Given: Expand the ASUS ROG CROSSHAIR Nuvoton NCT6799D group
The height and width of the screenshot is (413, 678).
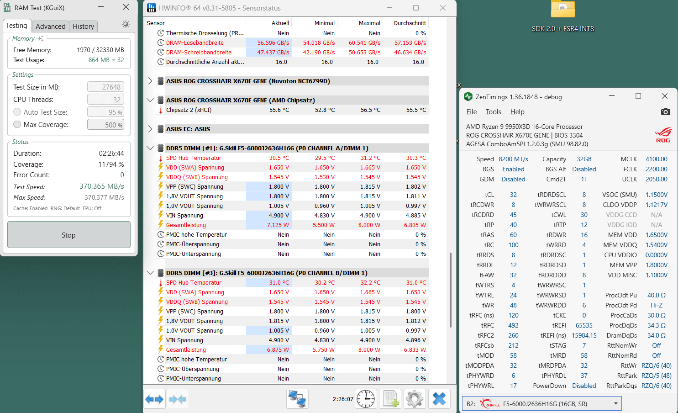Looking at the screenshot, I should coord(150,81).
